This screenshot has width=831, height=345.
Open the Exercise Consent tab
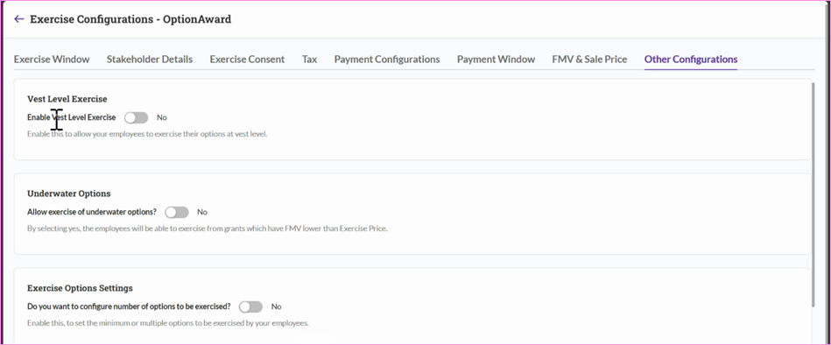[247, 60]
